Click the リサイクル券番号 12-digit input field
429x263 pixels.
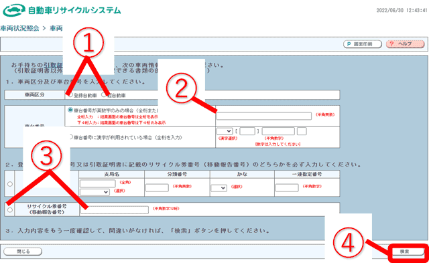point(115,209)
